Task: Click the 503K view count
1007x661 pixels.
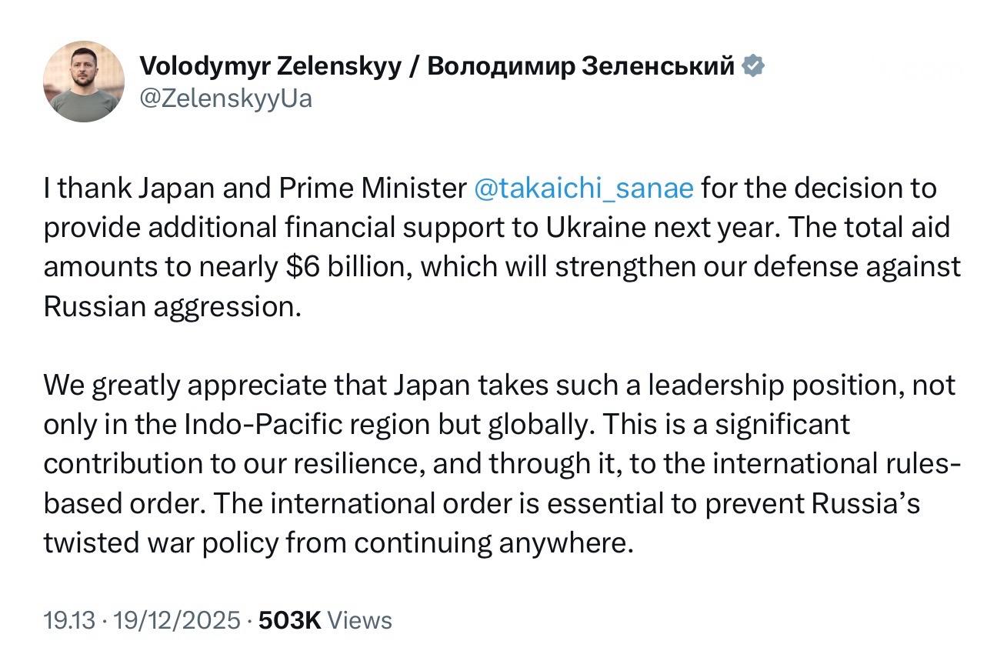Action: click(289, 620)
